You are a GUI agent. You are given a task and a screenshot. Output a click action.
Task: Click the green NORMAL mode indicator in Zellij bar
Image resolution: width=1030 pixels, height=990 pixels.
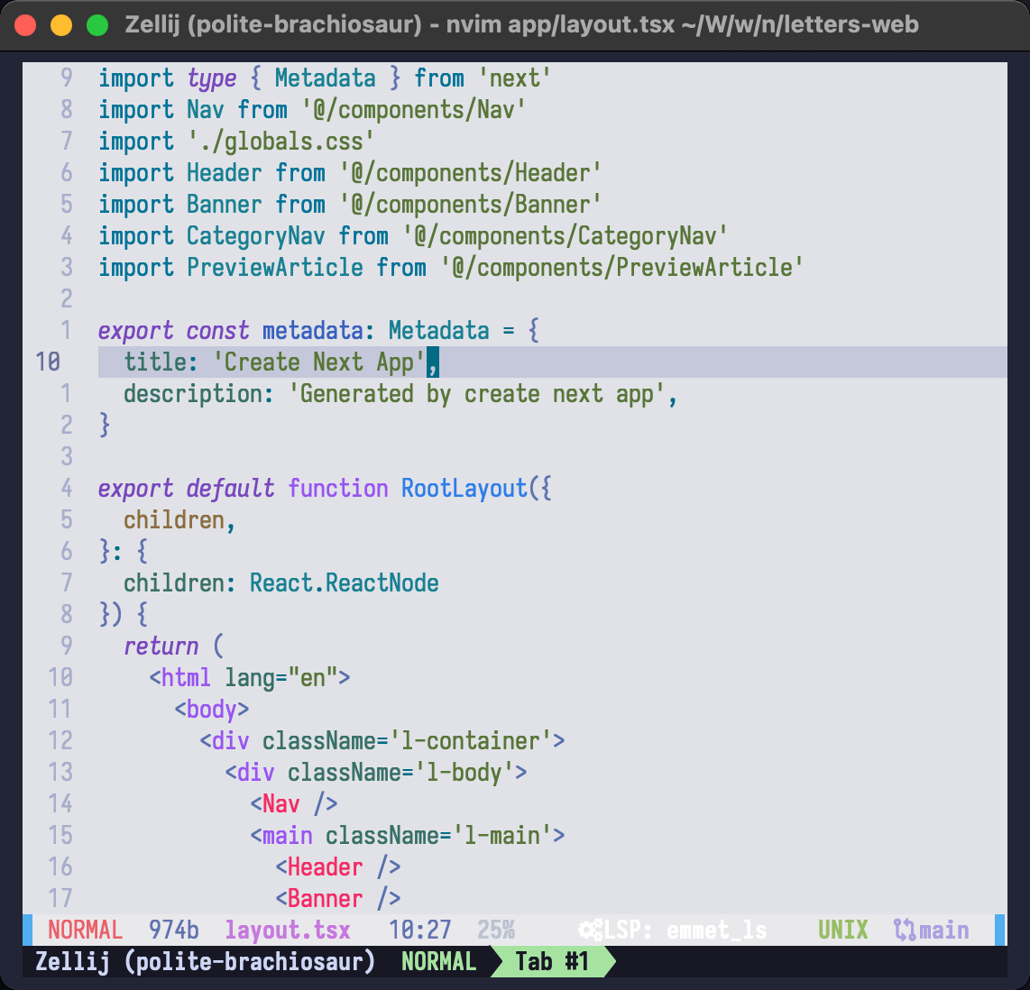(x=438, y=961)
